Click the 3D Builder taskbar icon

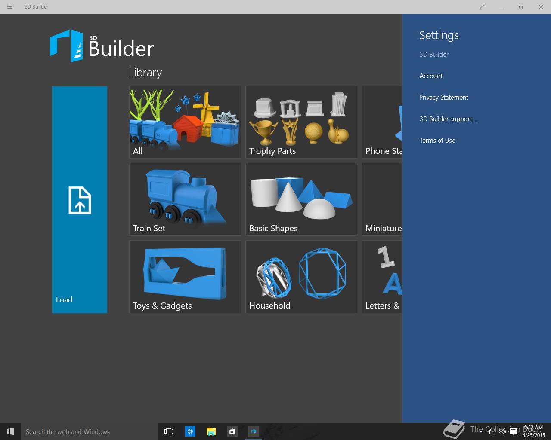click(x=253, y=431)
